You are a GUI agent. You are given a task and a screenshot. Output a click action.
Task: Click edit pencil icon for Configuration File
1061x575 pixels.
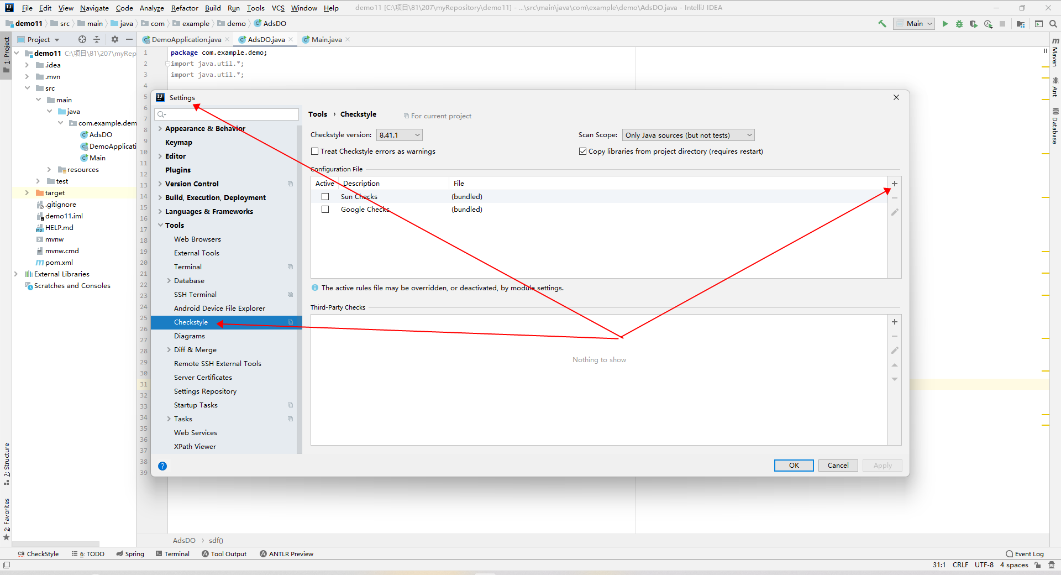click(895, 212)
